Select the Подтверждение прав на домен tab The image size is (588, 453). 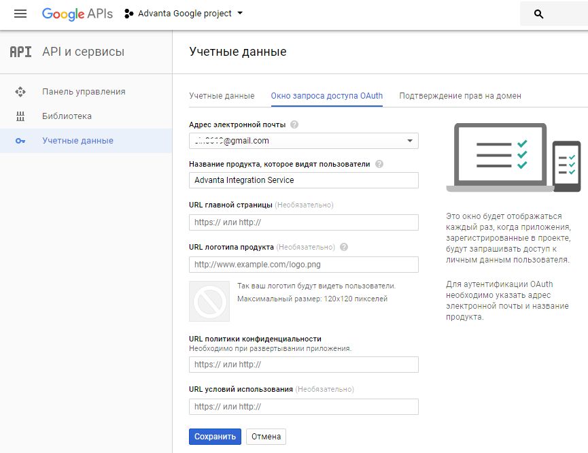coord(460,96)
